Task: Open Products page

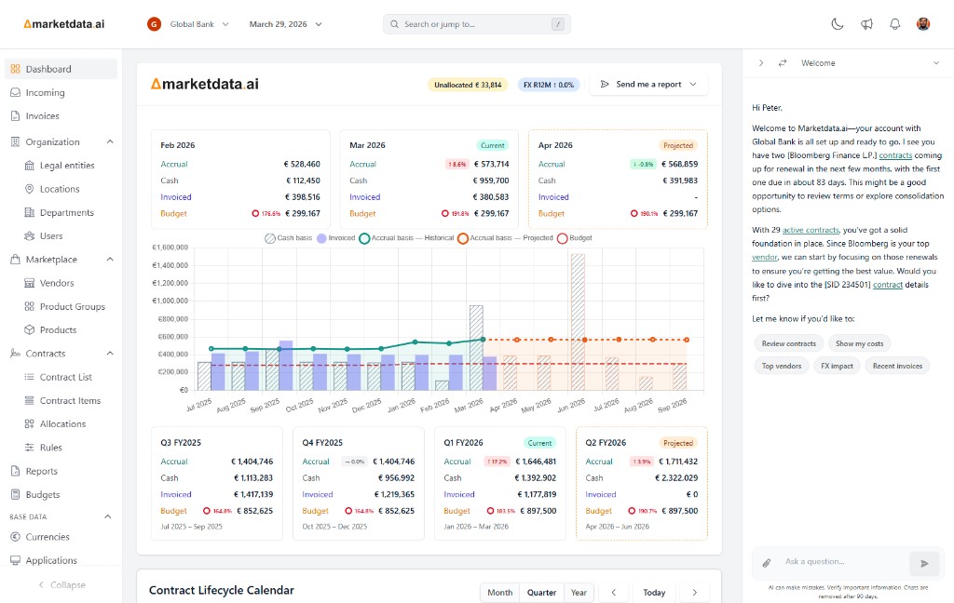Action: coord(59,330)
